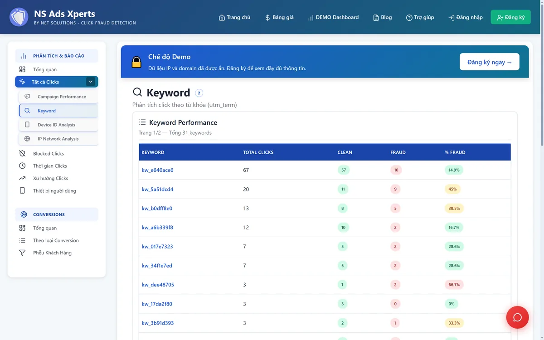Open keyword kw_5a51dcd4
The width and height of the screenshot is (544, 340).
(157, 189)
